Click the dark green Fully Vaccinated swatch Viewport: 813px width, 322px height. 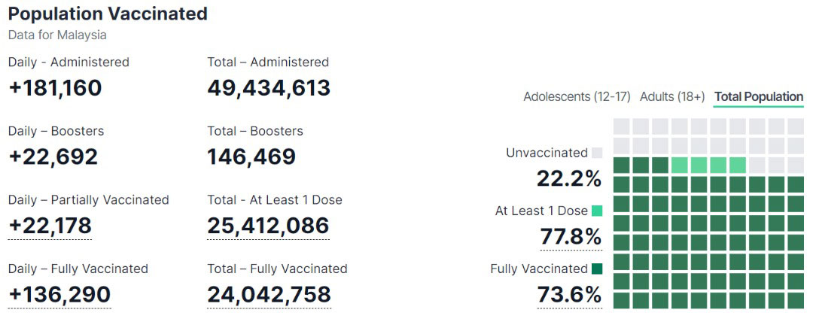597,269
